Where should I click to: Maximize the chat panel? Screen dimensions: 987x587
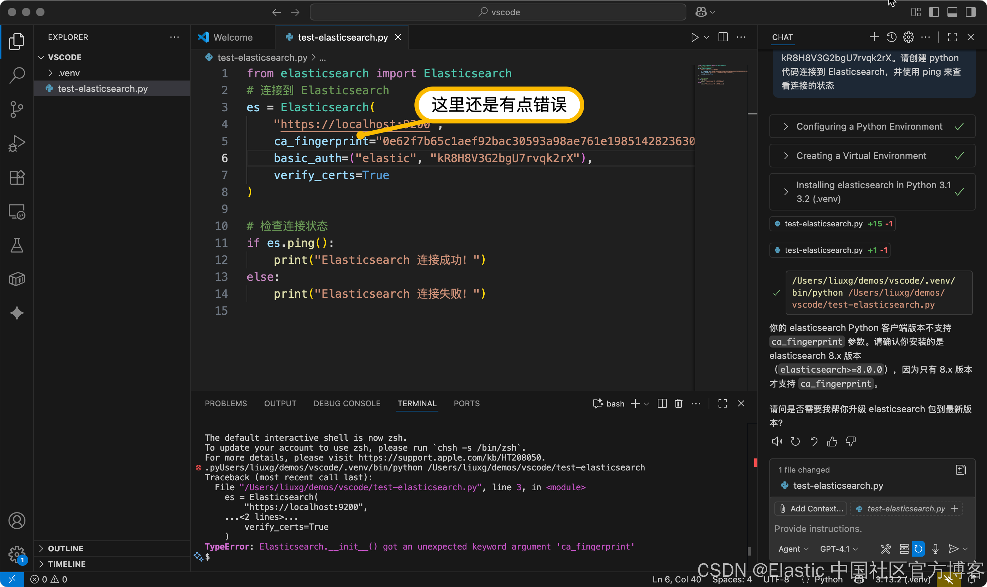pos(952,37)
